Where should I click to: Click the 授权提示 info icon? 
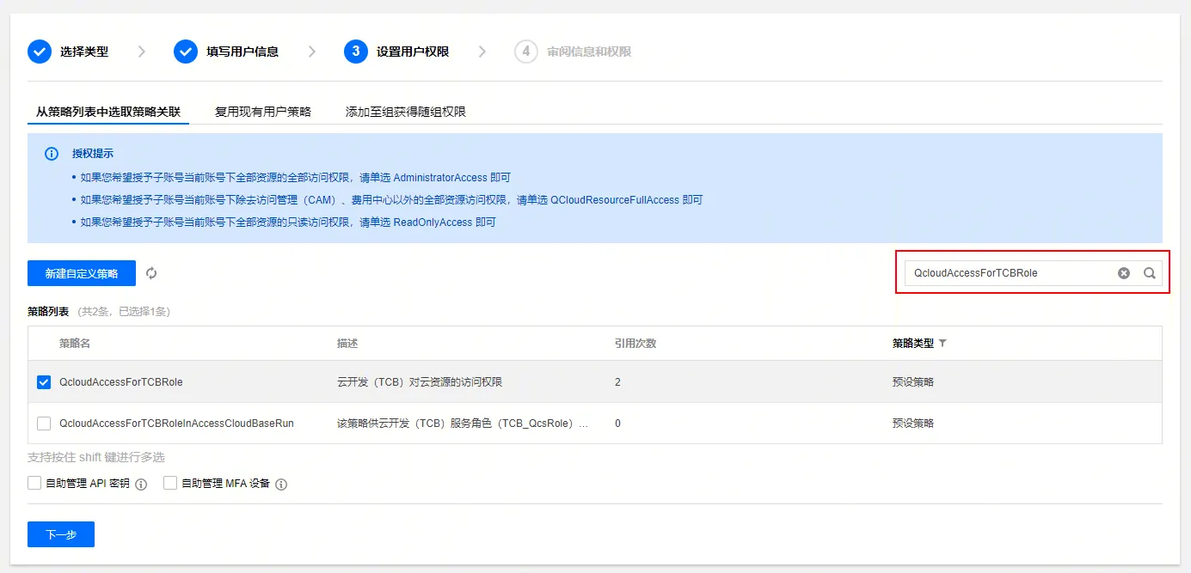point(52,154)
